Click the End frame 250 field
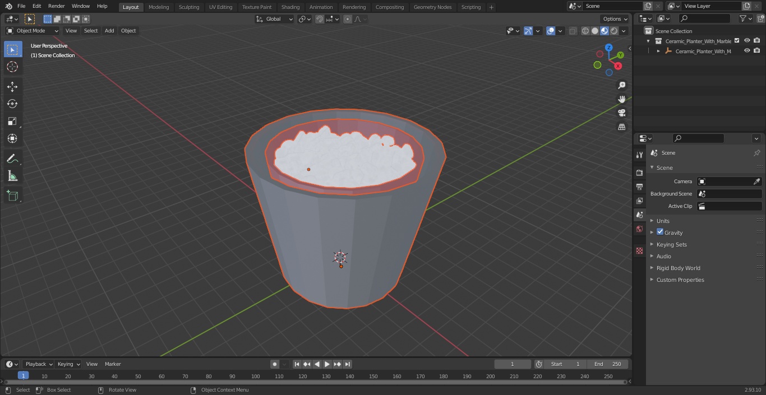 point(607,364)
